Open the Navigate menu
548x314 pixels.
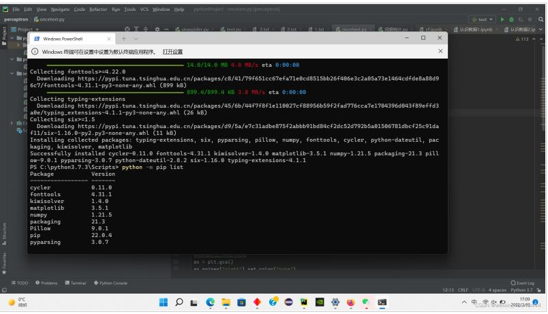60,10
